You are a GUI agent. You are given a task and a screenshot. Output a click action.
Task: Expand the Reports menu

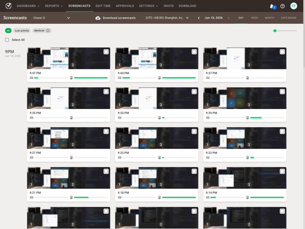point(54,6)
